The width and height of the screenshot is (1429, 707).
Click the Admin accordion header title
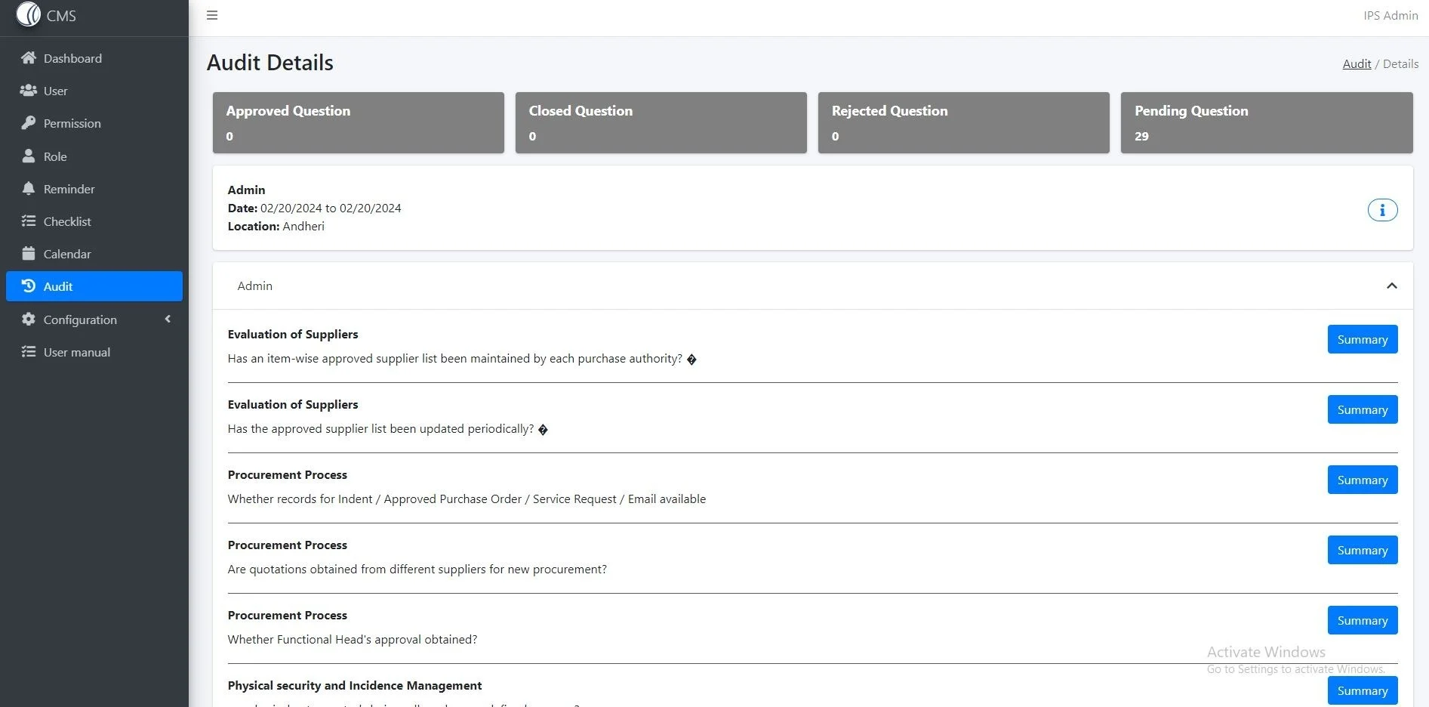[255, 286]
